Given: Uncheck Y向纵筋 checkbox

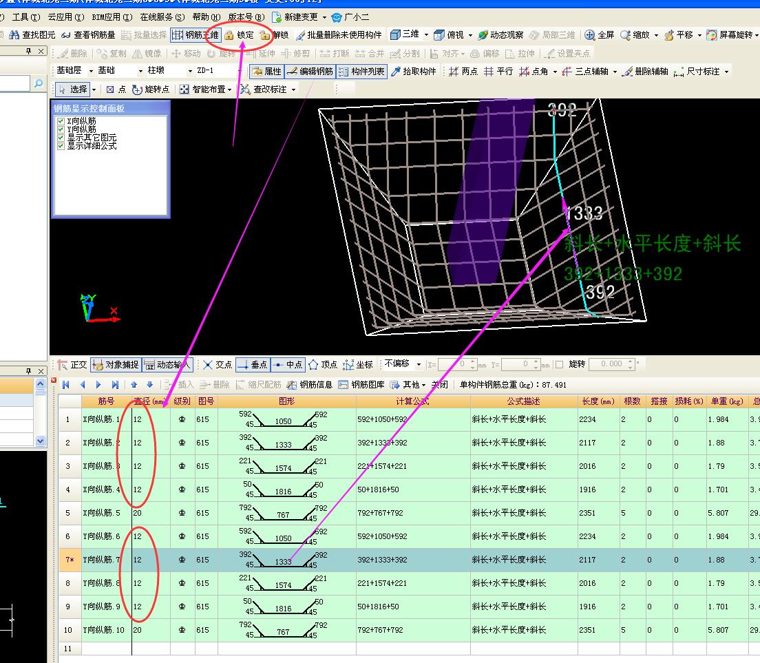Looking at the screenshot, I should [61, 129].
